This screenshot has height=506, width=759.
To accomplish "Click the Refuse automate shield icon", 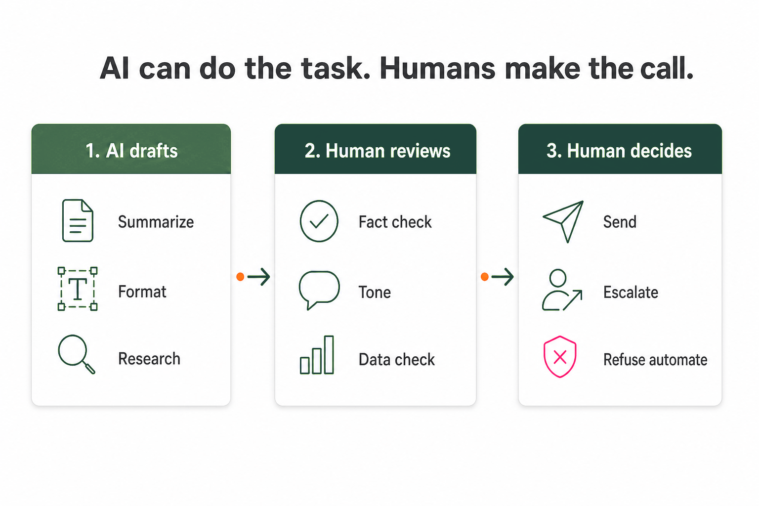I will [x=560, y=357].
